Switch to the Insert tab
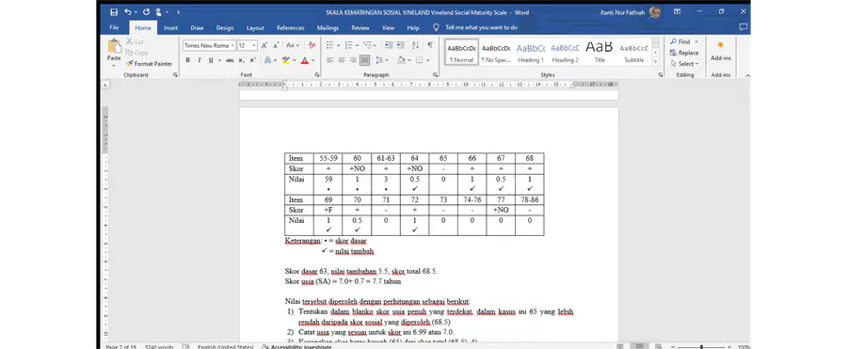This screenshot has width=847, height=349. tap(170, 27)
